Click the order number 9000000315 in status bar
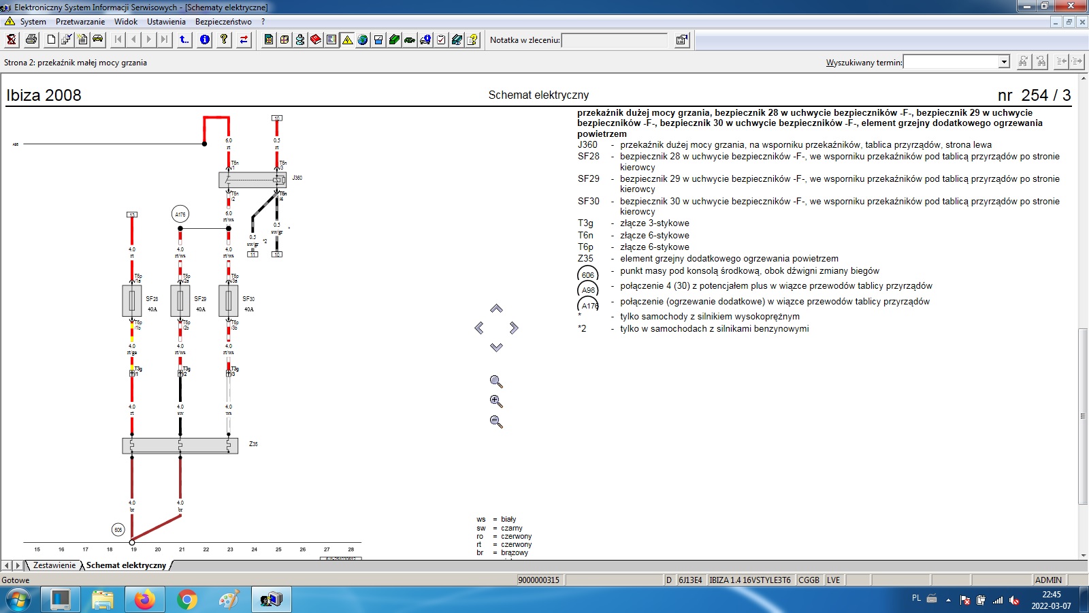This screenshot has width=1089, height=613. [x=539, y=580]
